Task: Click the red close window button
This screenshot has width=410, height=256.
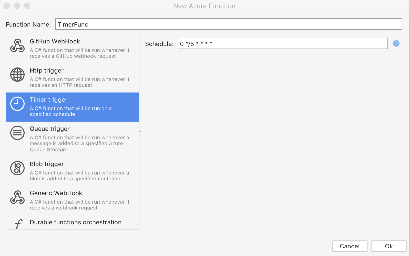Action: tap(7, 6)
